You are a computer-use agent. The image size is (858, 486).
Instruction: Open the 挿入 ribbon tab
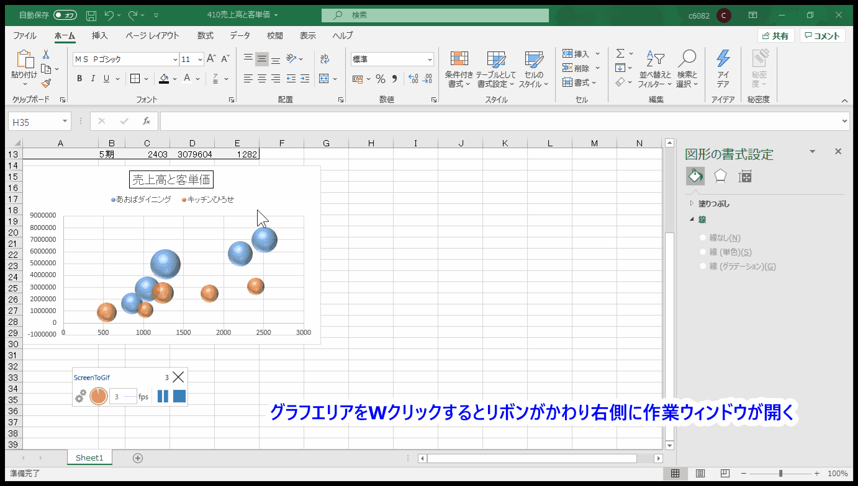[99, 36]
